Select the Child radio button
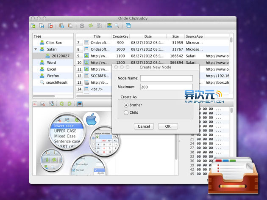 [x=126, y=112]
